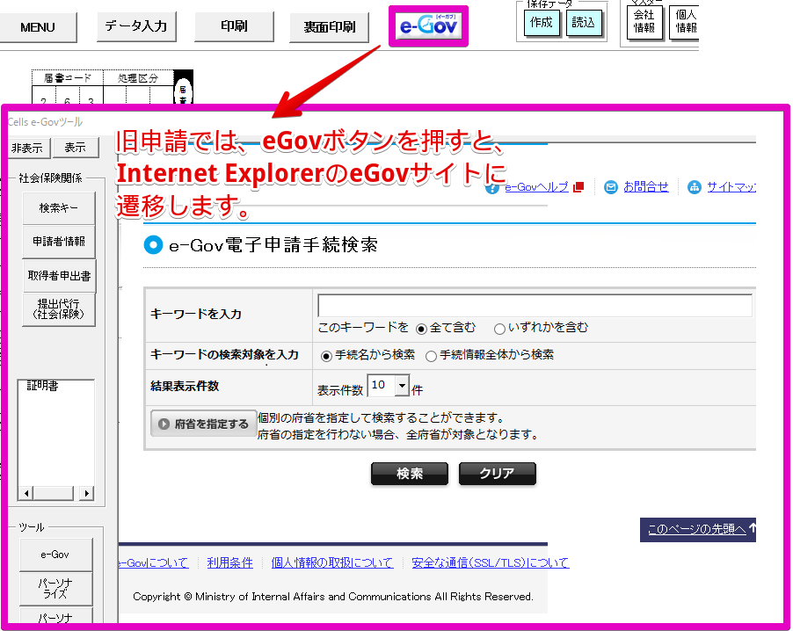This screenshot has width=793, height=631.
Task: Click the 裏面印刷 button
Action: tap(329, 27)
